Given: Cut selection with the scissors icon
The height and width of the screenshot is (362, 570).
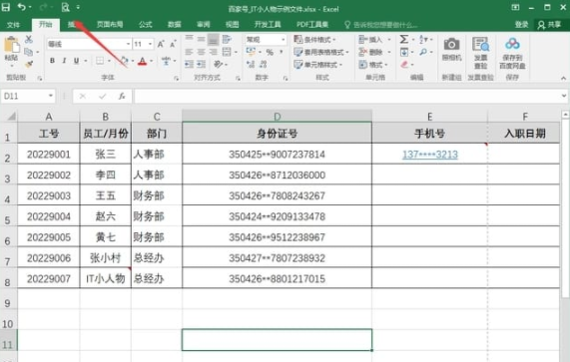Looking at the screenshot, I should pyautogui.click(x=29, y=40).
